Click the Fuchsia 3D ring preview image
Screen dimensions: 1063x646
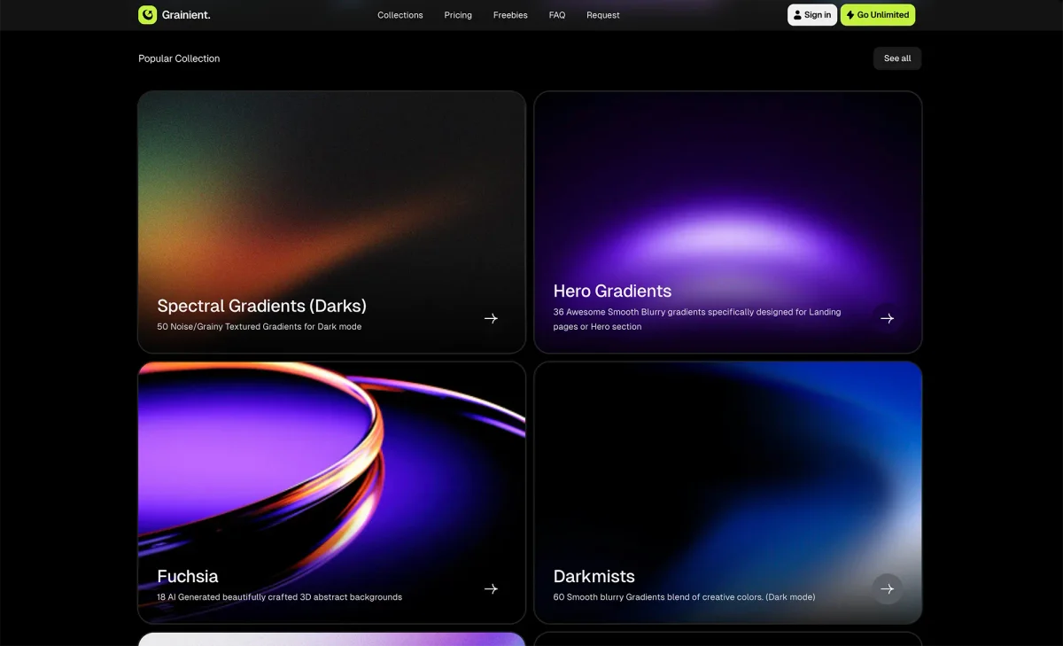click(331, 461)
